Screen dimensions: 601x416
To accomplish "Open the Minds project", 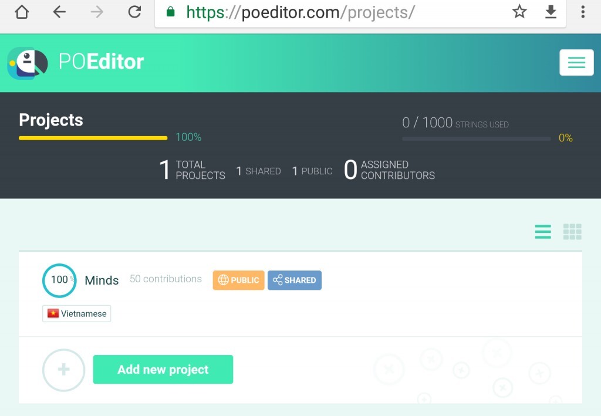I will pyautogui.click(x=102, y=280).
